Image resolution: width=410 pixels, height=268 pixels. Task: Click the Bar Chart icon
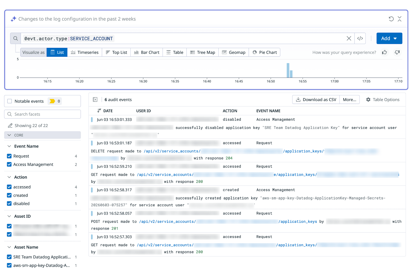(x=136, y=52)
